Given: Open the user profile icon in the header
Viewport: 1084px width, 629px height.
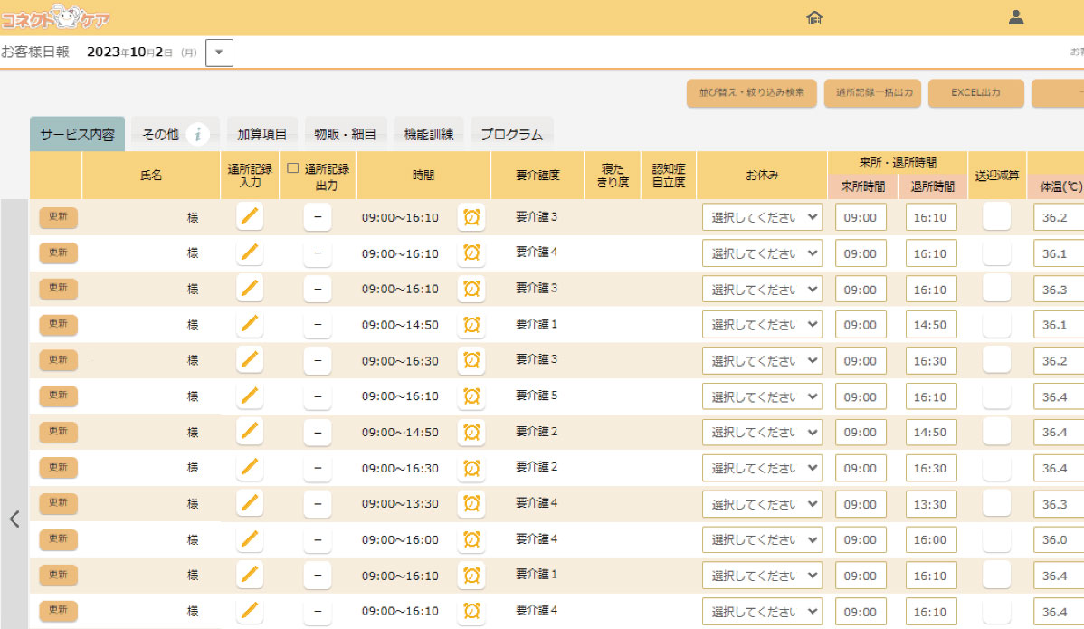Looking at the screenshot, I should click(x=1016, y=17).
